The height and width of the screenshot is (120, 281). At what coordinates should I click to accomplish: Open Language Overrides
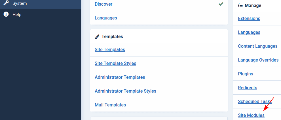coord(258,60)
